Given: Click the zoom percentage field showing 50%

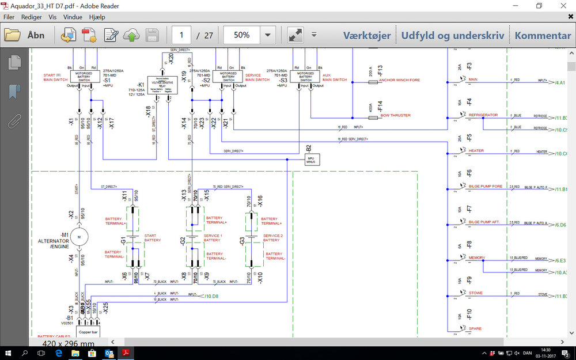Looking at the screenshot, I should pyautogui.click(x=242, y=35).
